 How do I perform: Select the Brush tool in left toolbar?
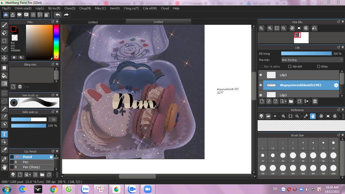point(4,25)
